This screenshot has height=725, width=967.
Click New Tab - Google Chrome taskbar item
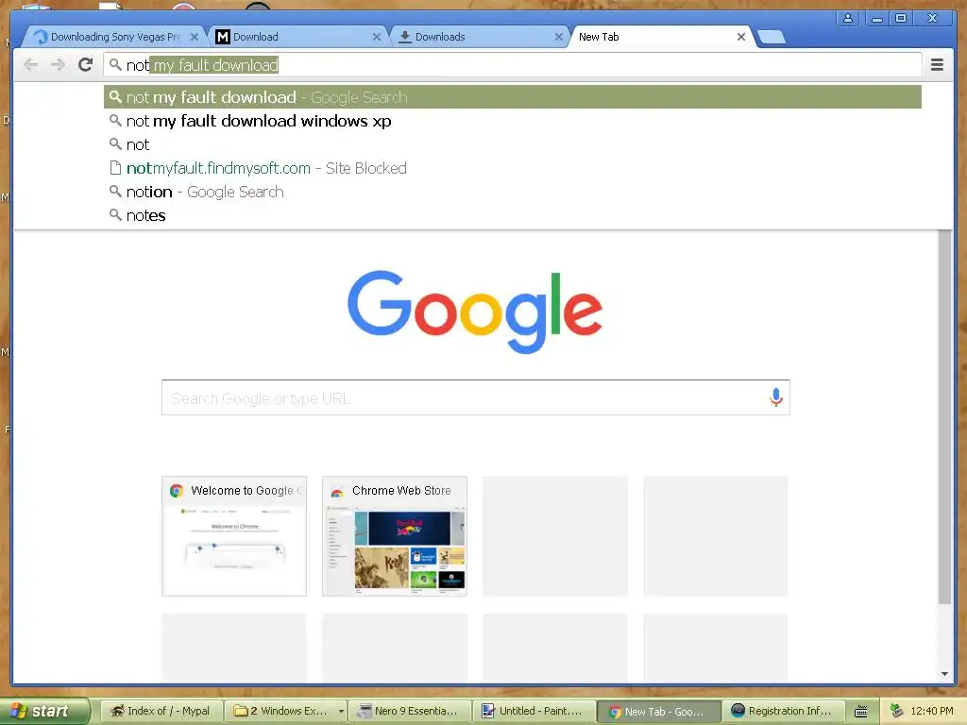click(x=659, y=711)
